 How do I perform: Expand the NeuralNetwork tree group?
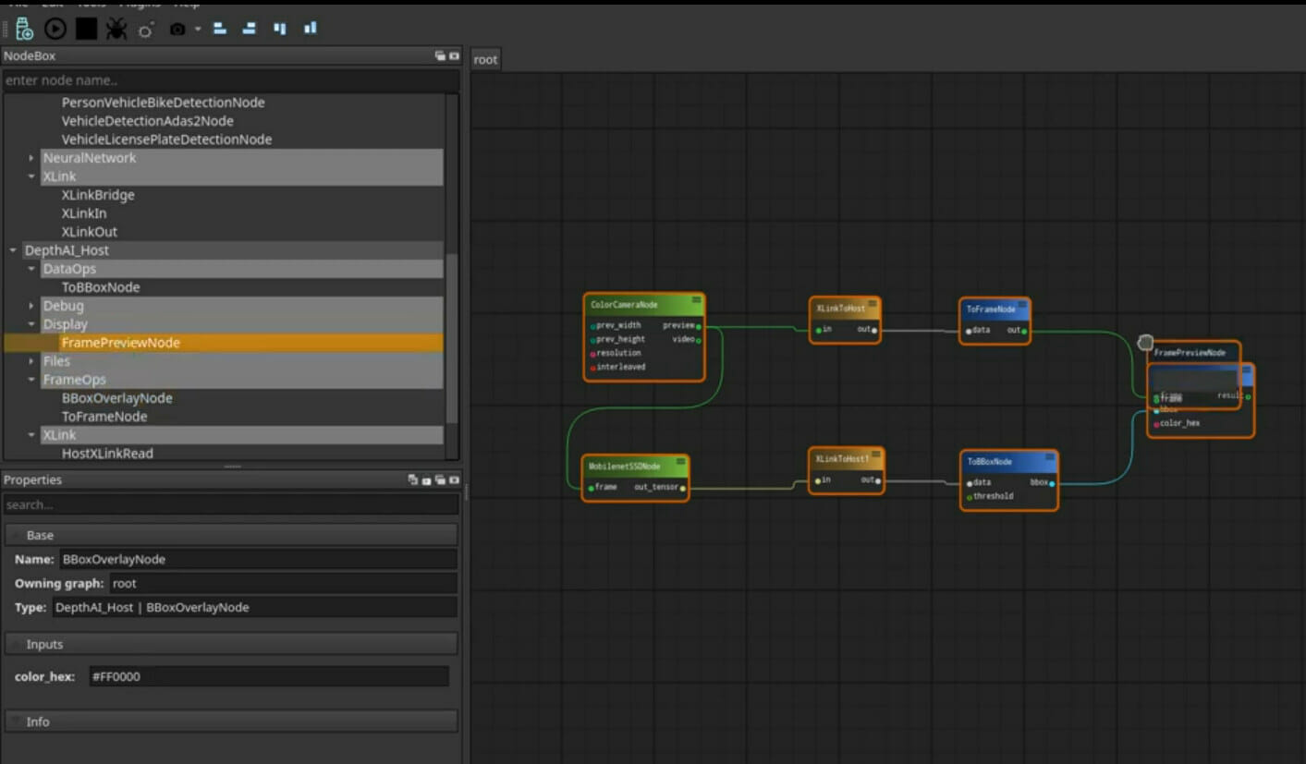[x=31, y=158]
